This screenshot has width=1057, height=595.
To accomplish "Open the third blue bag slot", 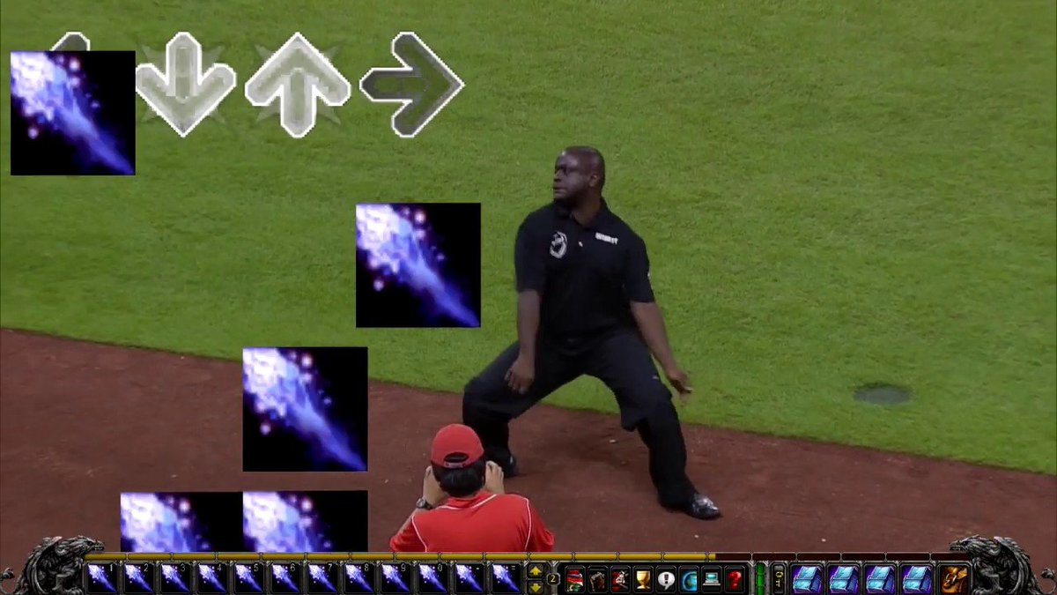I will [881, 579].
